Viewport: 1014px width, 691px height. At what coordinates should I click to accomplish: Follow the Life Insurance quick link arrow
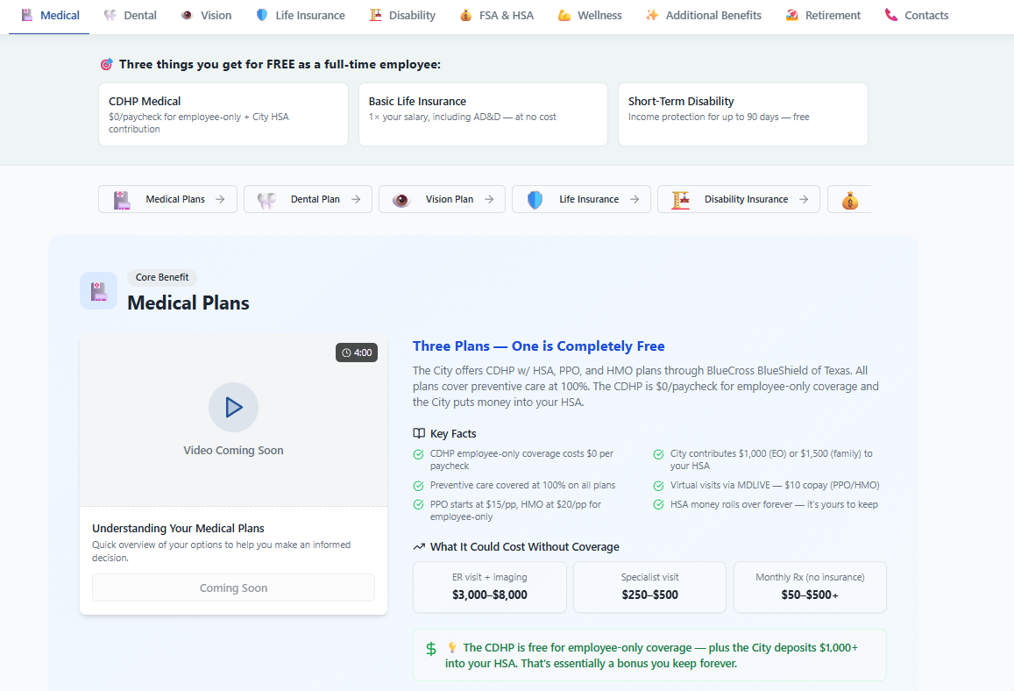(x=635, y=200)
